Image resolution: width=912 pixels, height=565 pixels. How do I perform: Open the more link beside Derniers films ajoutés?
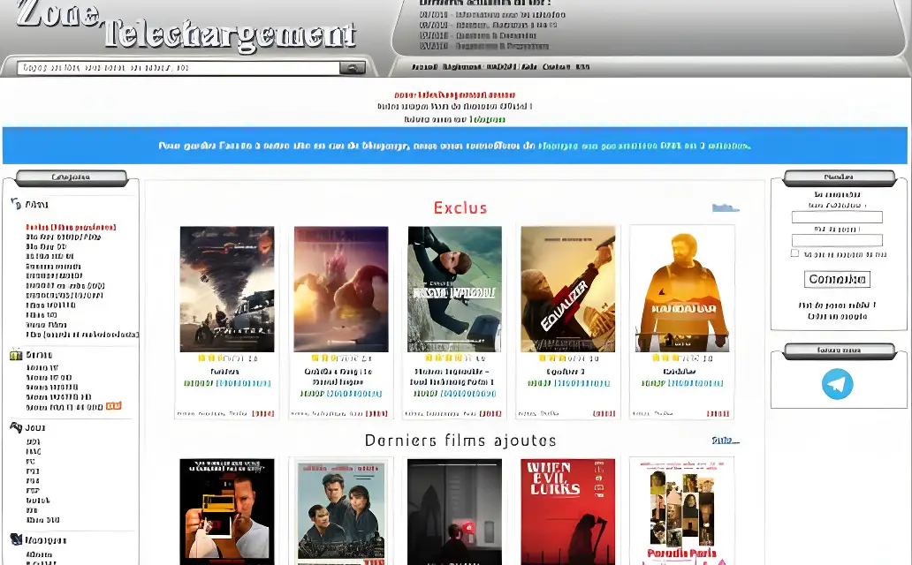point(726,441)
